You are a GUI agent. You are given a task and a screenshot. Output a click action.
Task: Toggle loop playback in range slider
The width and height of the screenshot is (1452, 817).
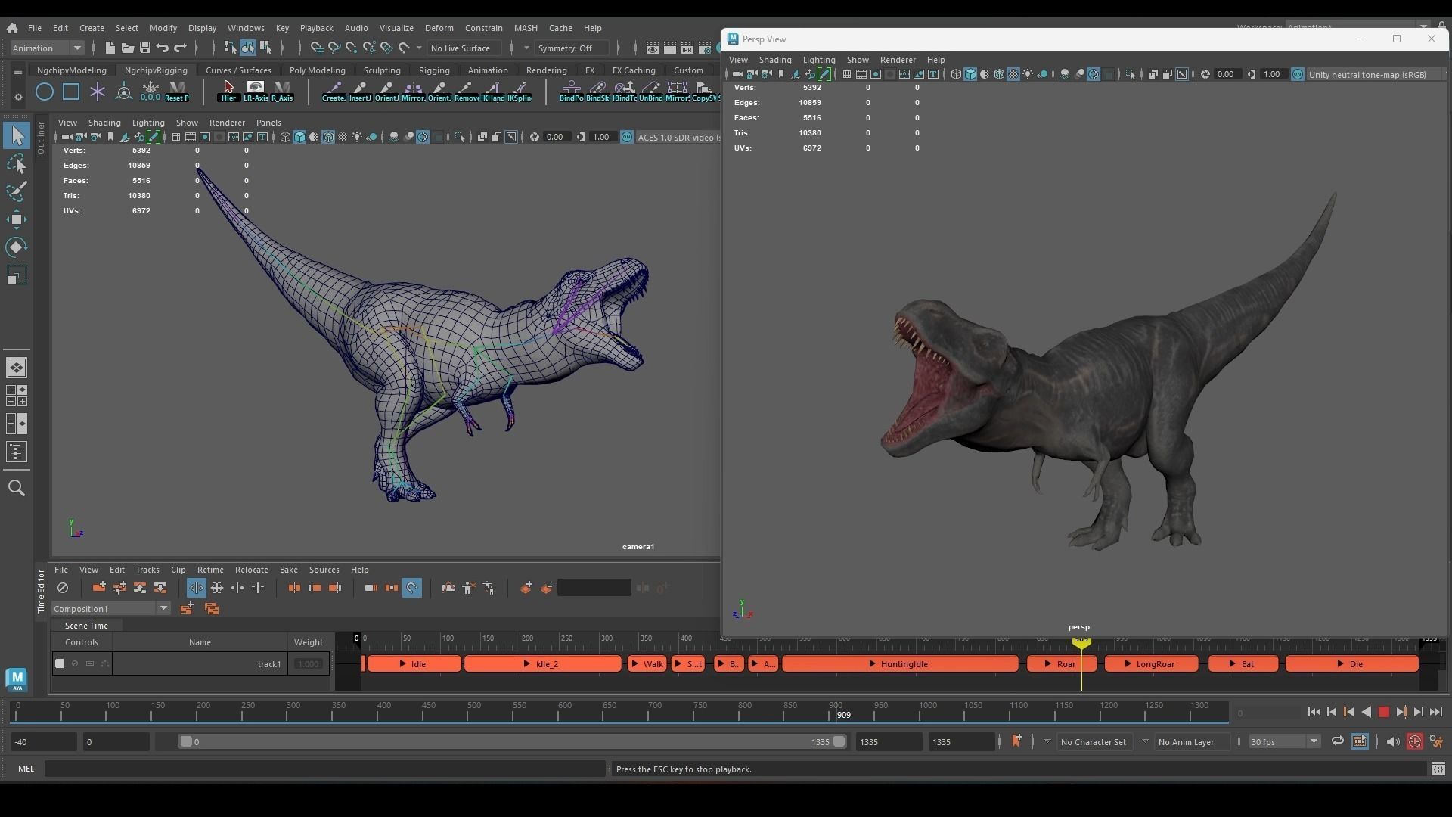tap(1337, 741)
